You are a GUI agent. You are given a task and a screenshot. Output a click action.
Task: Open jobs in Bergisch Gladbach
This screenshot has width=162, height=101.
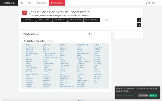(x=33, y=53)
